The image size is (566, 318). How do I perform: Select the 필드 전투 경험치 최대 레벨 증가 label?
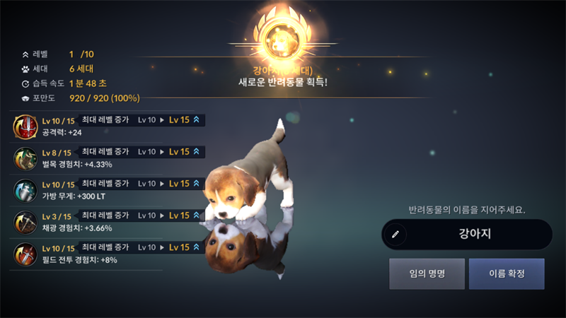(105, 247)
